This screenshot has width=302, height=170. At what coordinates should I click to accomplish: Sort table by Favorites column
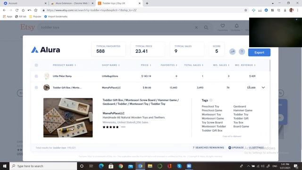pyautogui.click(x=169, y=65)
